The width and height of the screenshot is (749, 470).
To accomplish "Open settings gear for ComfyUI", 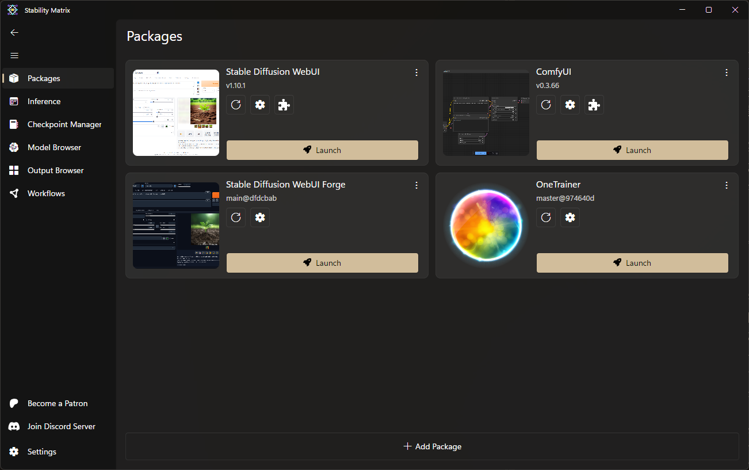I will click(570, 105).
